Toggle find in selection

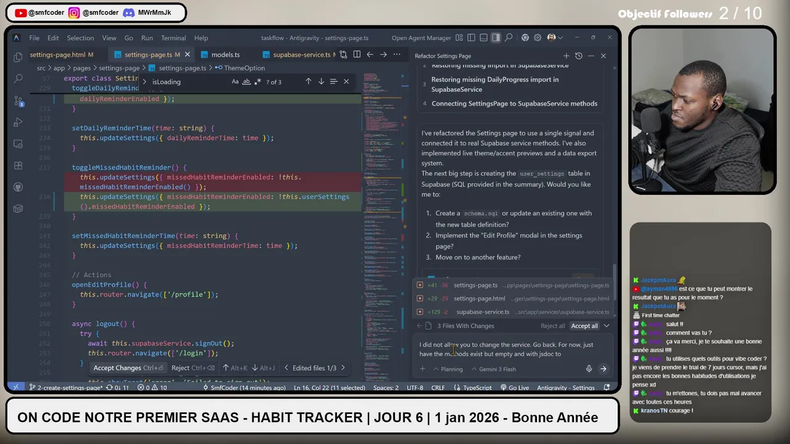[333, 81]
